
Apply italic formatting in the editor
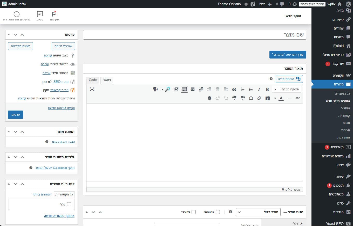[x=259, y=90]
